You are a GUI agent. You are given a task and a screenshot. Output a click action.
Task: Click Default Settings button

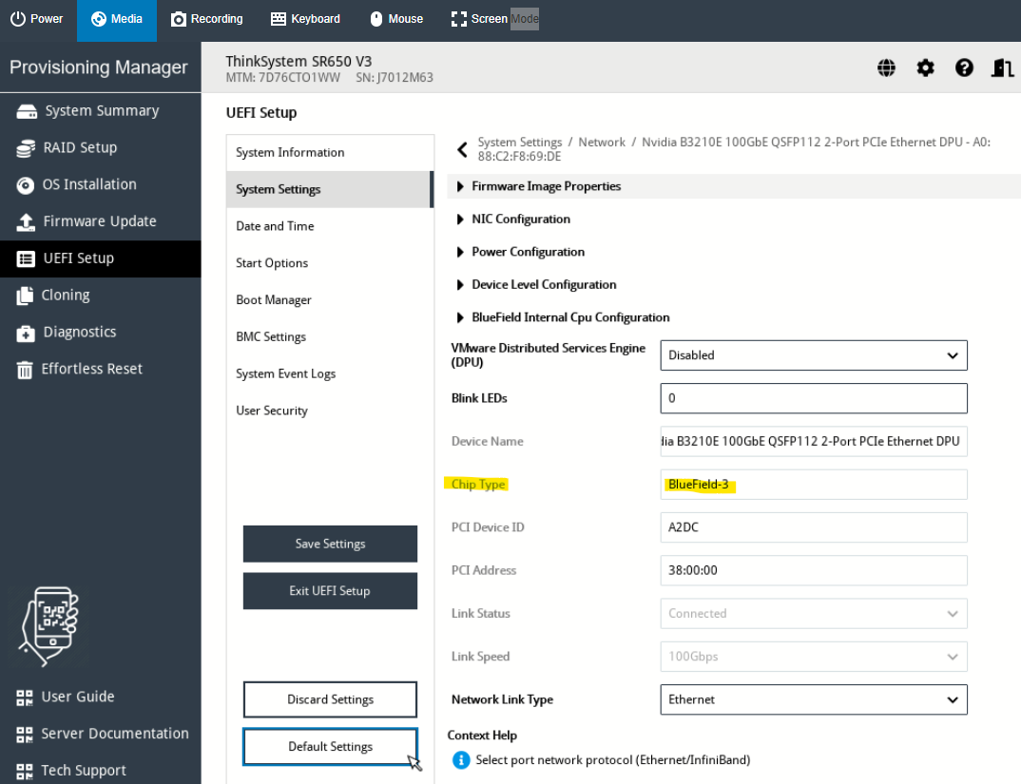click(330, 746)
